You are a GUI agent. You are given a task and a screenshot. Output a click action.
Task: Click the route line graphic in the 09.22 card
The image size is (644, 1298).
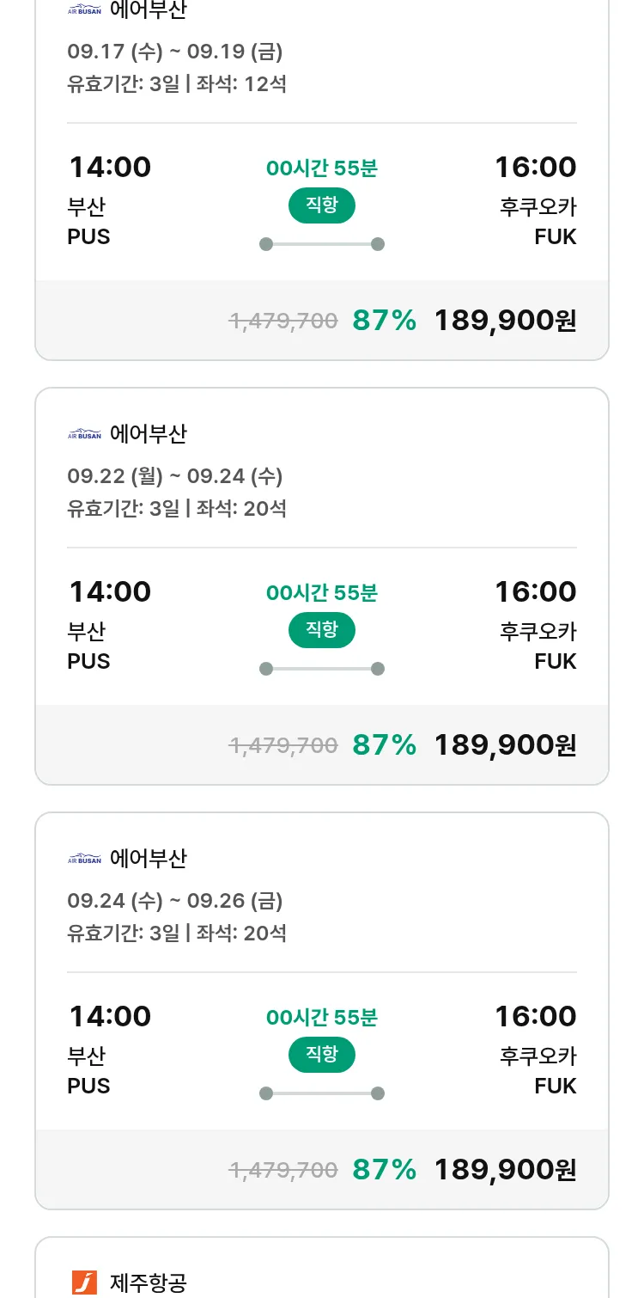[x=321, y=669]
